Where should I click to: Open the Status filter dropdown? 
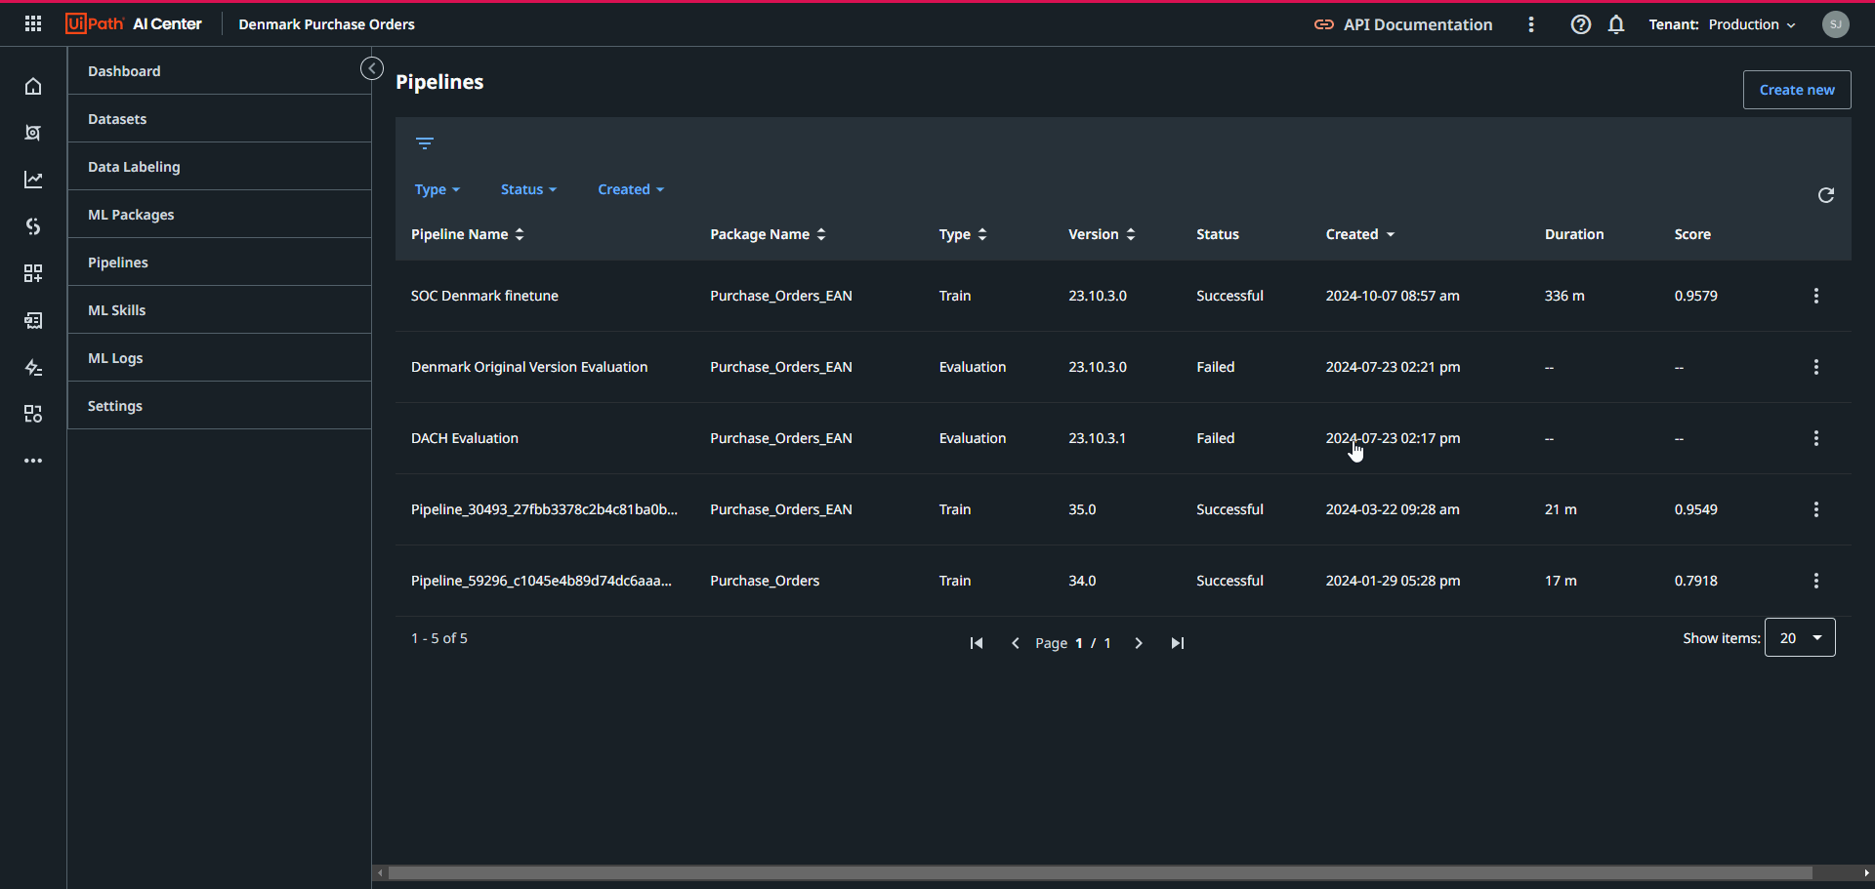pyautogui.click(x=528, y=189)
